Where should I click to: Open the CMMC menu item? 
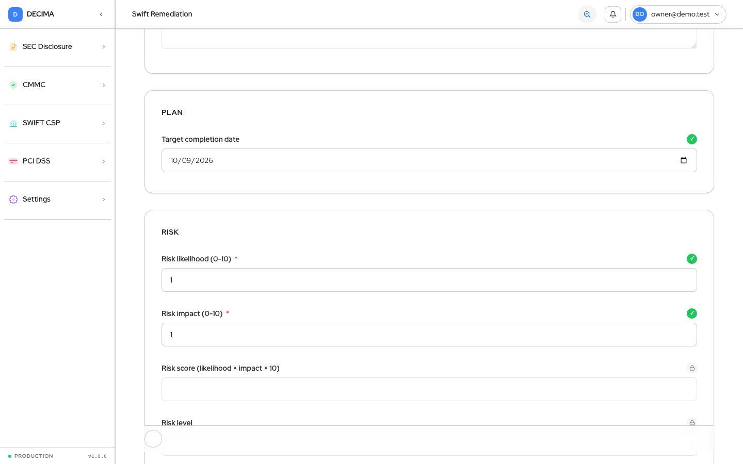[x=57, y=85]
